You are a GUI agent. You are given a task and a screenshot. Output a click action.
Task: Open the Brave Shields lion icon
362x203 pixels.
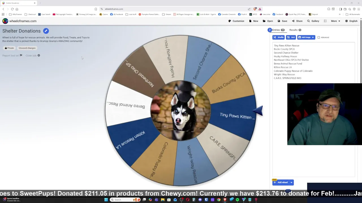pyautogui.click(x=255, y=9)
